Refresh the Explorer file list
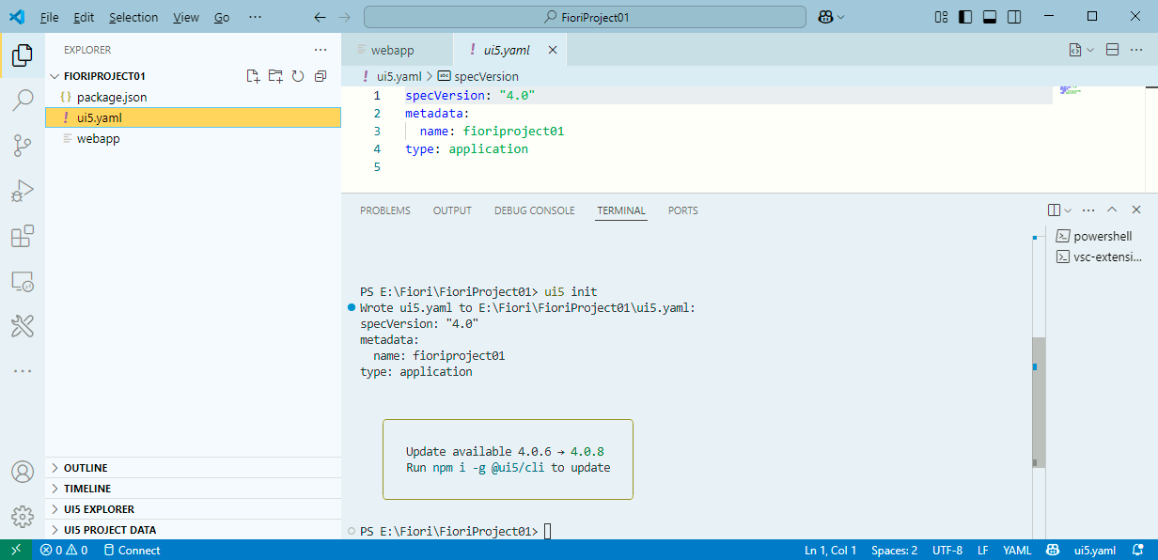 [298, 76]
